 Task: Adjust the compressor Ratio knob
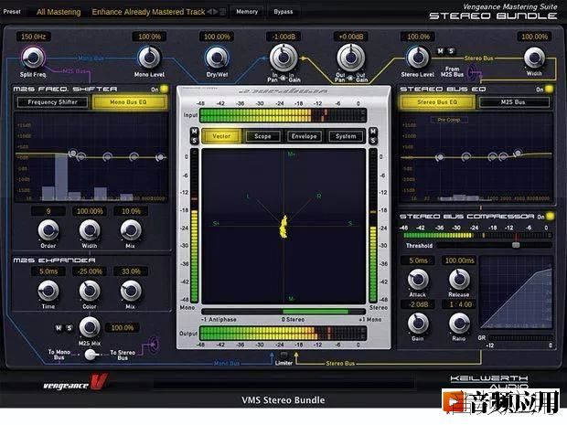pyautogui.click(x=459, y=323)
